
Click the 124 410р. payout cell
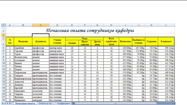tap(166, 100)
